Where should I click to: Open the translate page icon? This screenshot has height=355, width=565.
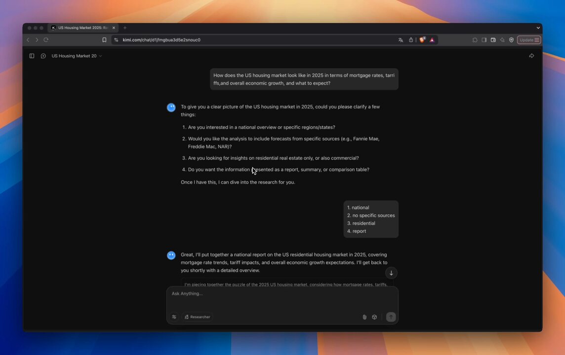pos(401,40)
